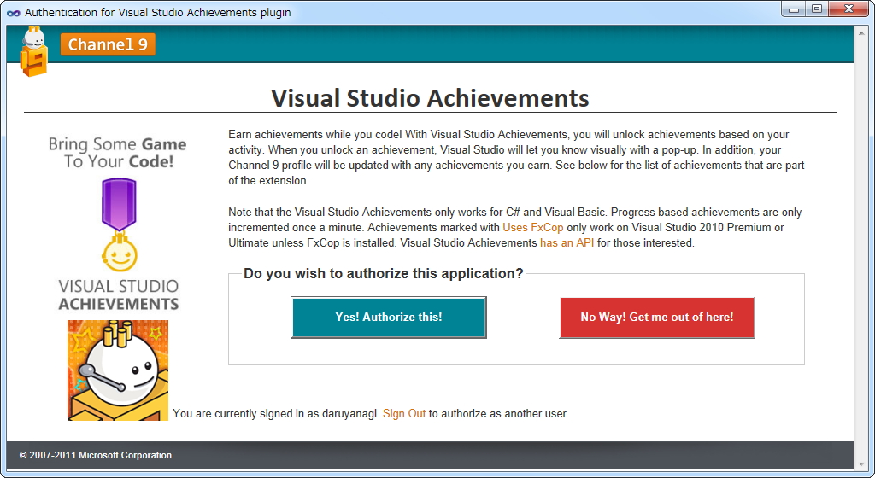
Task: Click the scrollbar down arrow
Action: click(863, 463)
